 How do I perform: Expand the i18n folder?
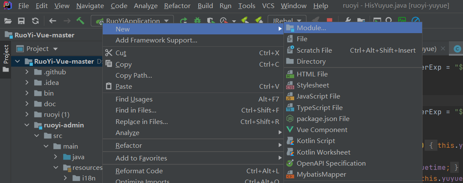(65, 178)
